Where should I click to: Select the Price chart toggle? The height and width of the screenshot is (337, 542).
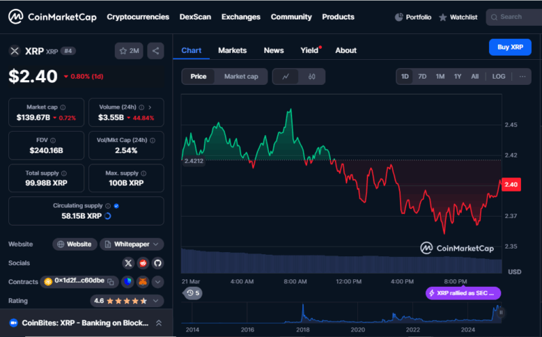[198, 77]
